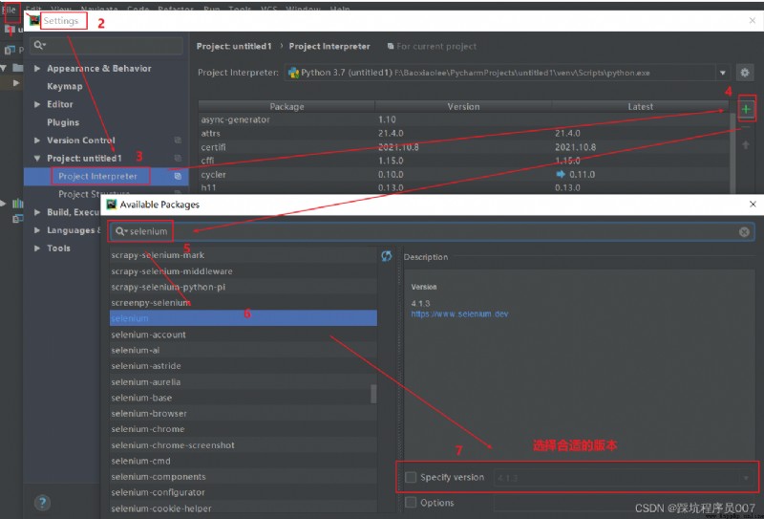Click the magnifier icon in Settings search
Viewport: 764px width, 519px height.
coord(39,45)
